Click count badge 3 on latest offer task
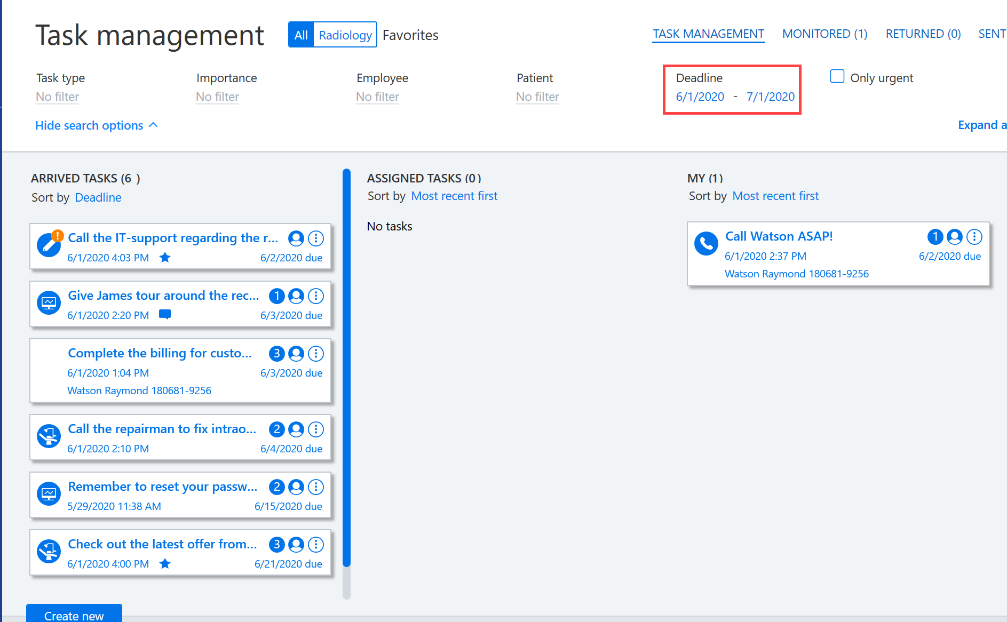 pyautogui.click(x=276, y=545)
